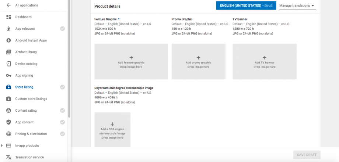Open the Dashboard grid icon
Image resolution: width=339 pixels, height=162 pixels.
click(8, 17)
